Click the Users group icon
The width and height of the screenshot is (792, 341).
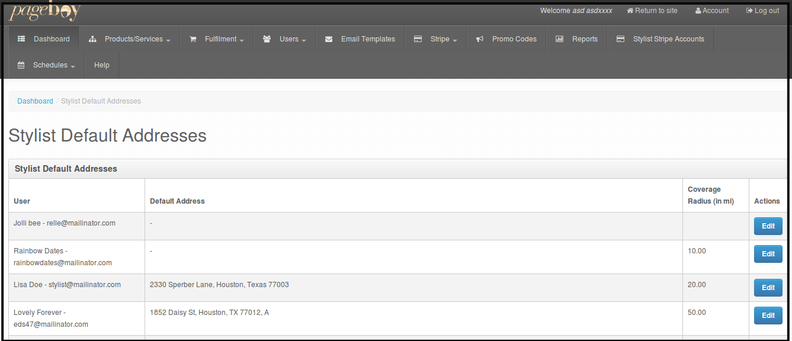point(267,39)
